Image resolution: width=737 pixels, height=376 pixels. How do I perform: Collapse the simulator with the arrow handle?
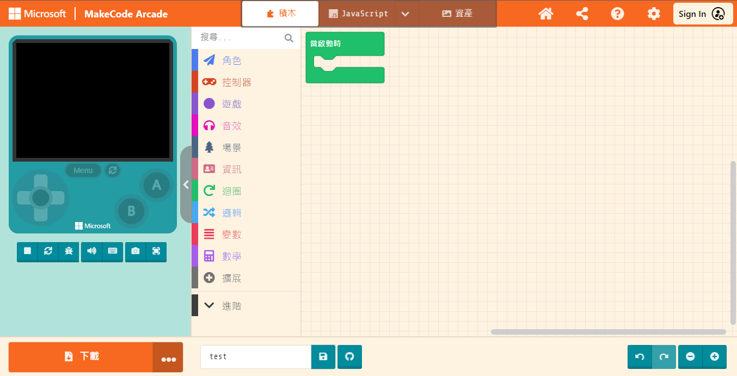(x=186, y=184)
